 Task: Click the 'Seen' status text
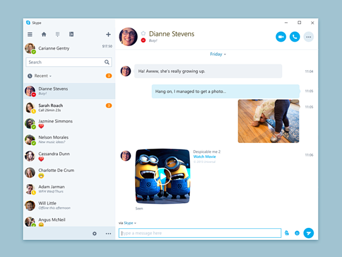139,209
